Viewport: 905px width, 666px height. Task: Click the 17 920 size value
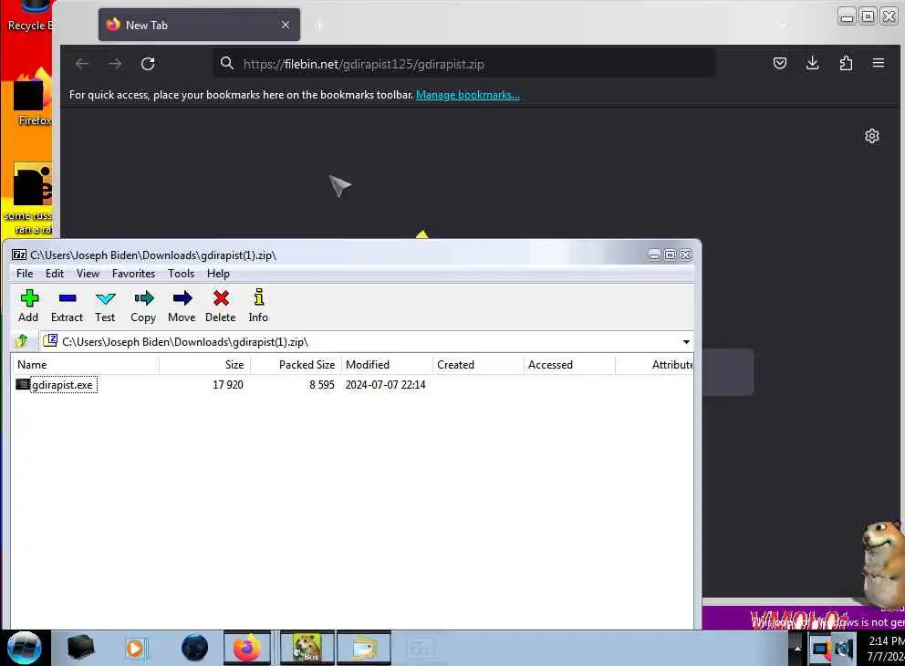click(228, 385)
